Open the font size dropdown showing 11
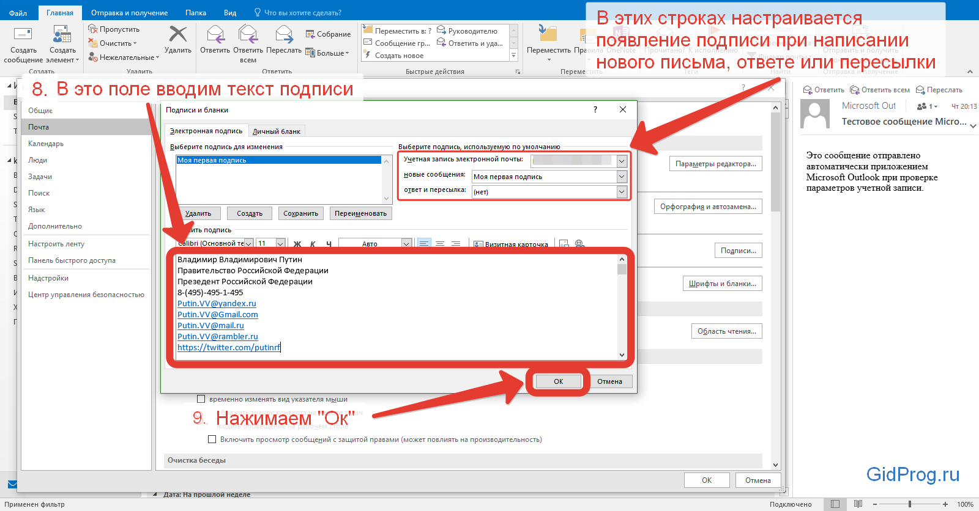979x511 pixels. click(280, 243)
